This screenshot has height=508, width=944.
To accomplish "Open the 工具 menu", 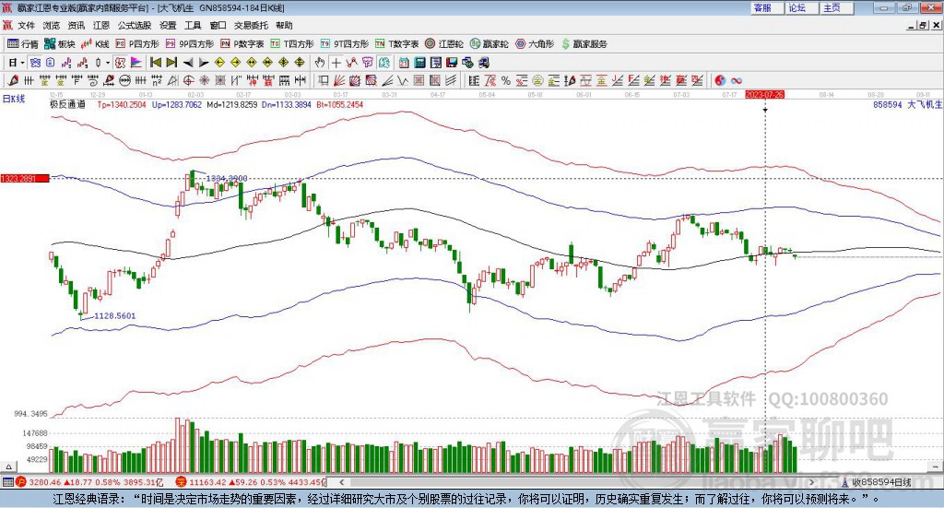I will tap(193, 25).
